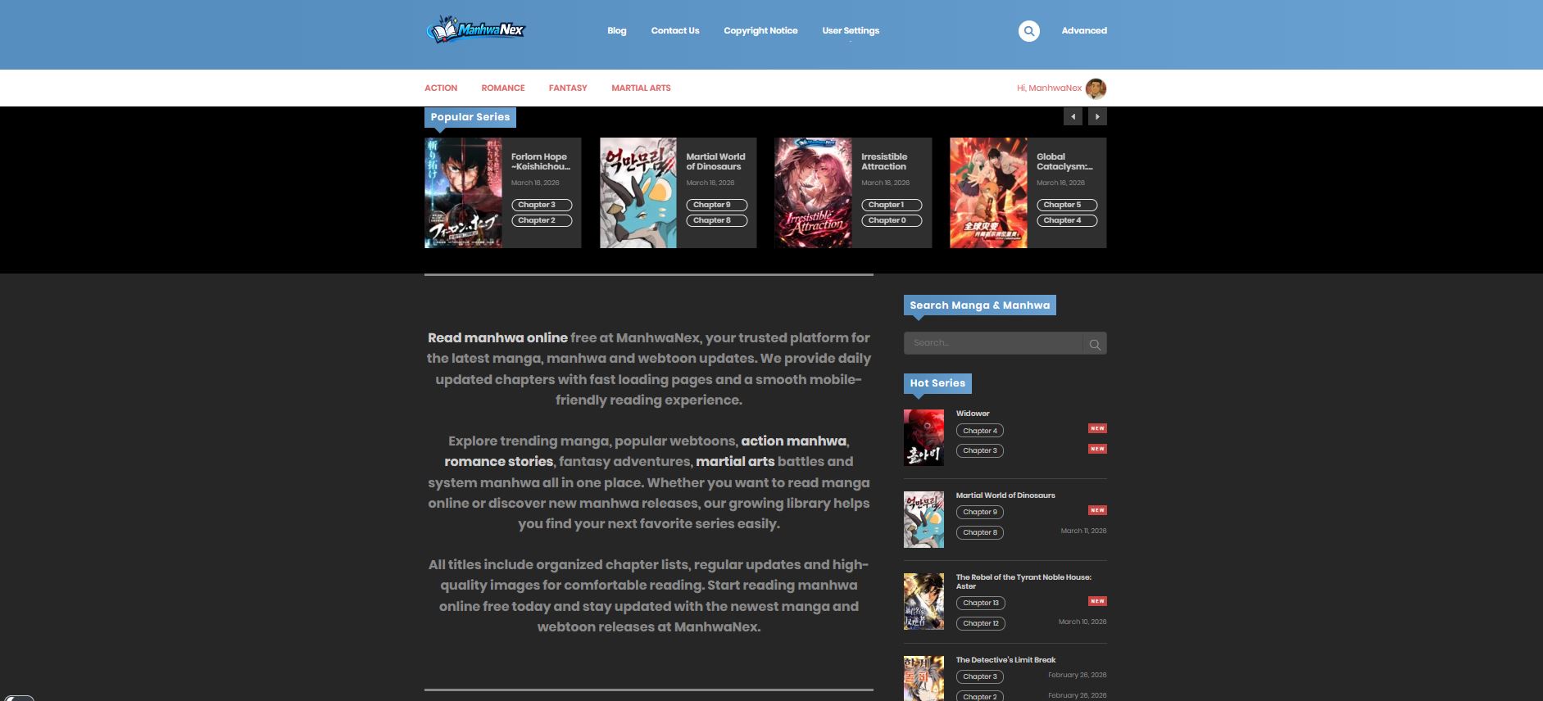Viewport: 1543px width, 701px height.
Task: Browse the ROMANCE genre
Action: pyautogui.click(x=503, y=88)
